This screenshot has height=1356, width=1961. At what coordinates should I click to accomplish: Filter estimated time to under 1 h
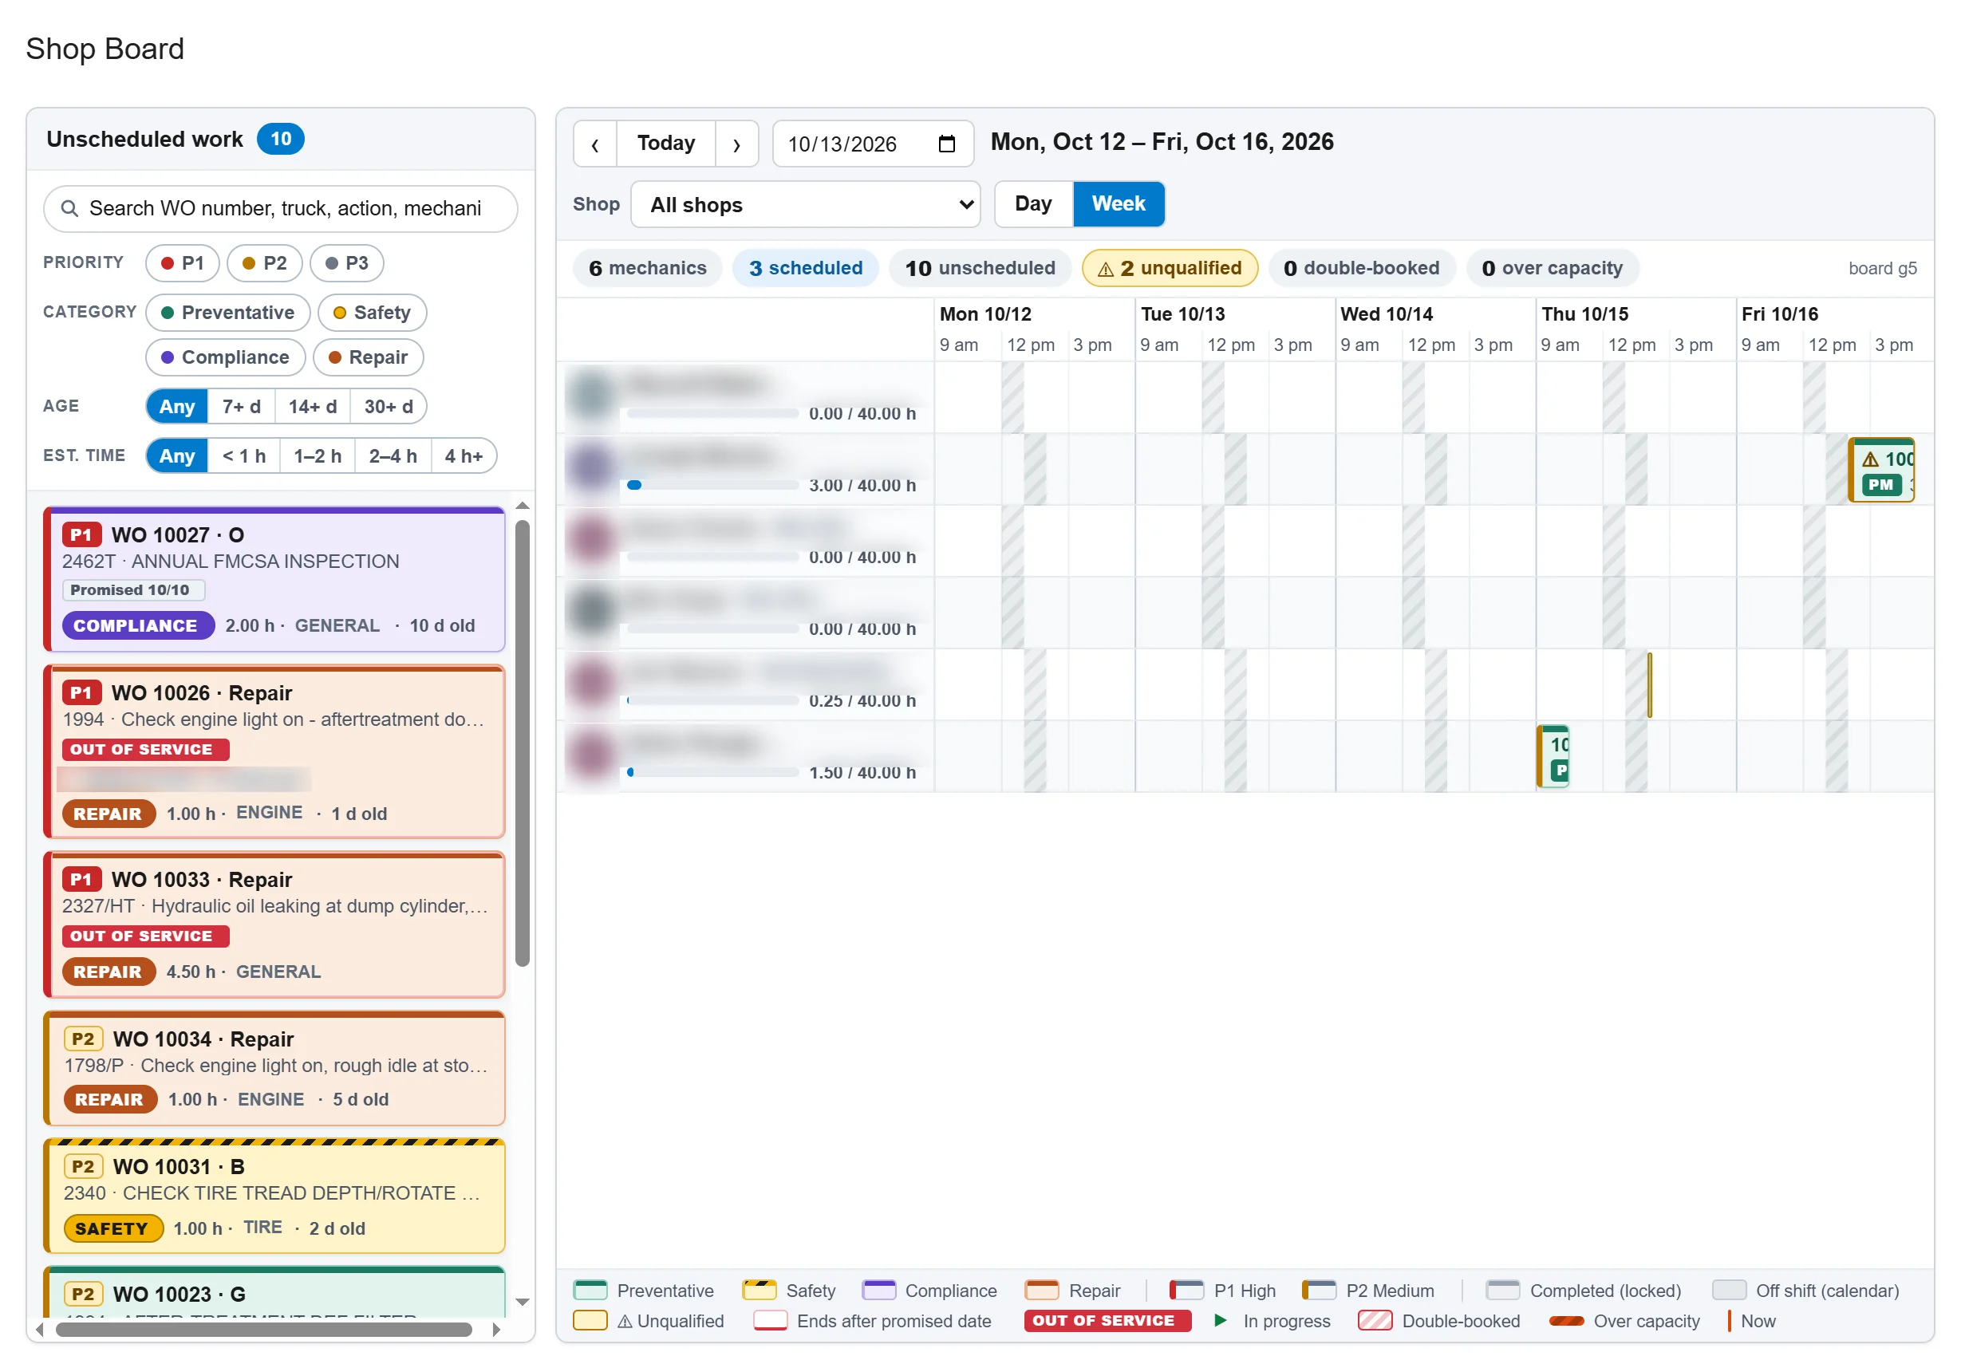pyautogui.click(x=244, y=456)
